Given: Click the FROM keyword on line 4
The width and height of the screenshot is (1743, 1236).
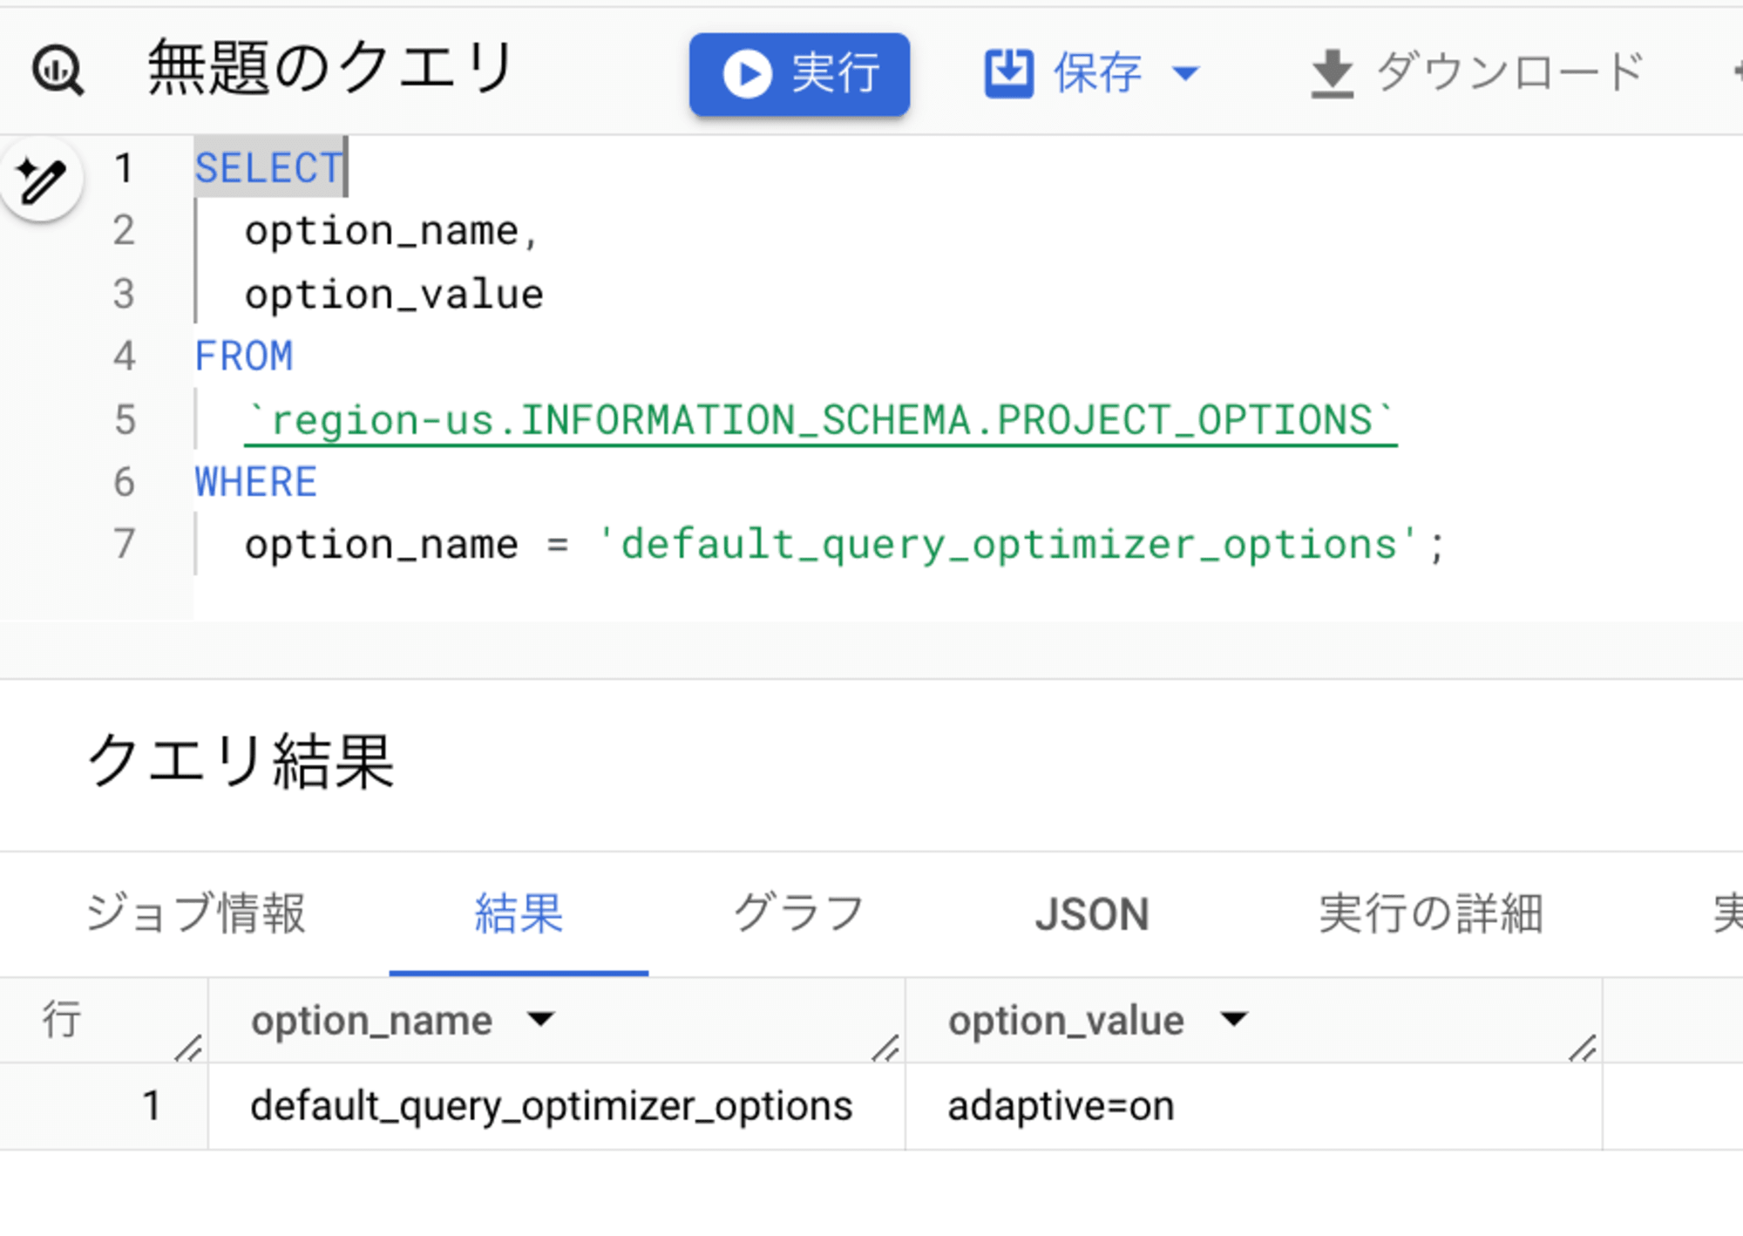Looking at the screenshot, I should click(244, 357).
